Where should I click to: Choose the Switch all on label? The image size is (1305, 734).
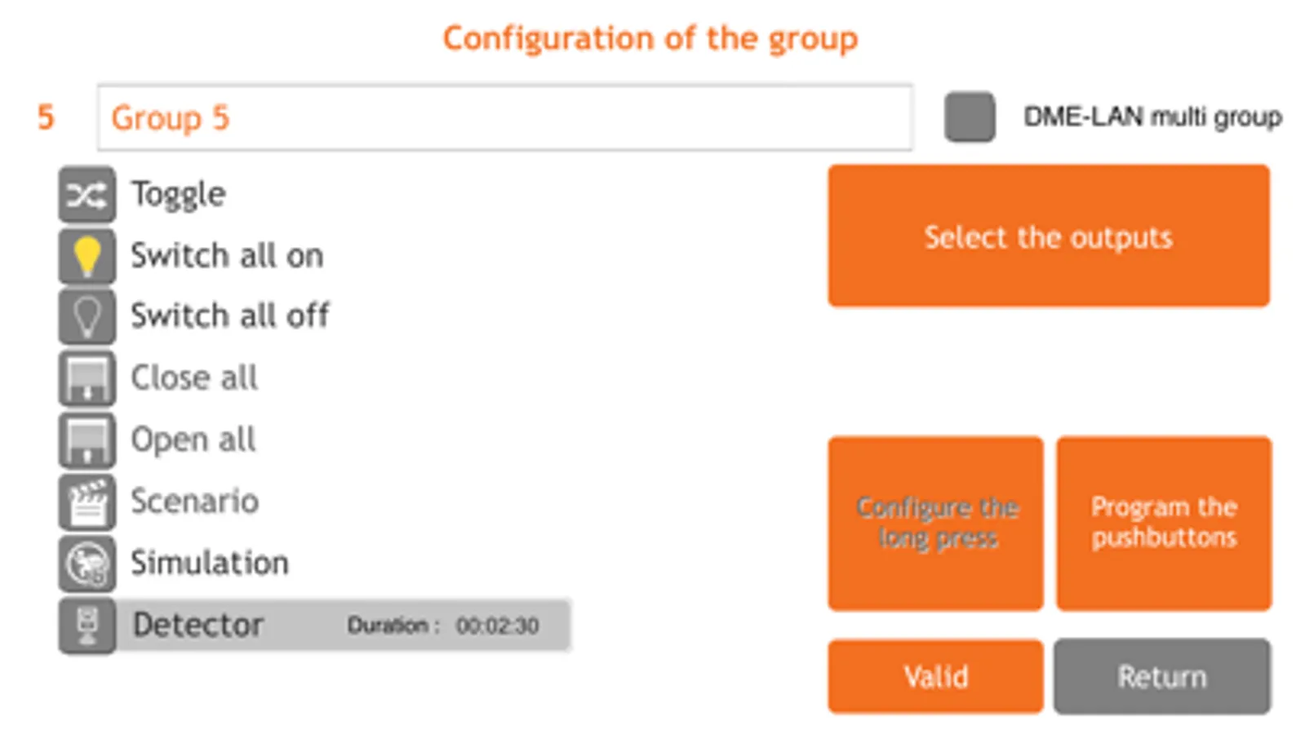coord(227,256)
